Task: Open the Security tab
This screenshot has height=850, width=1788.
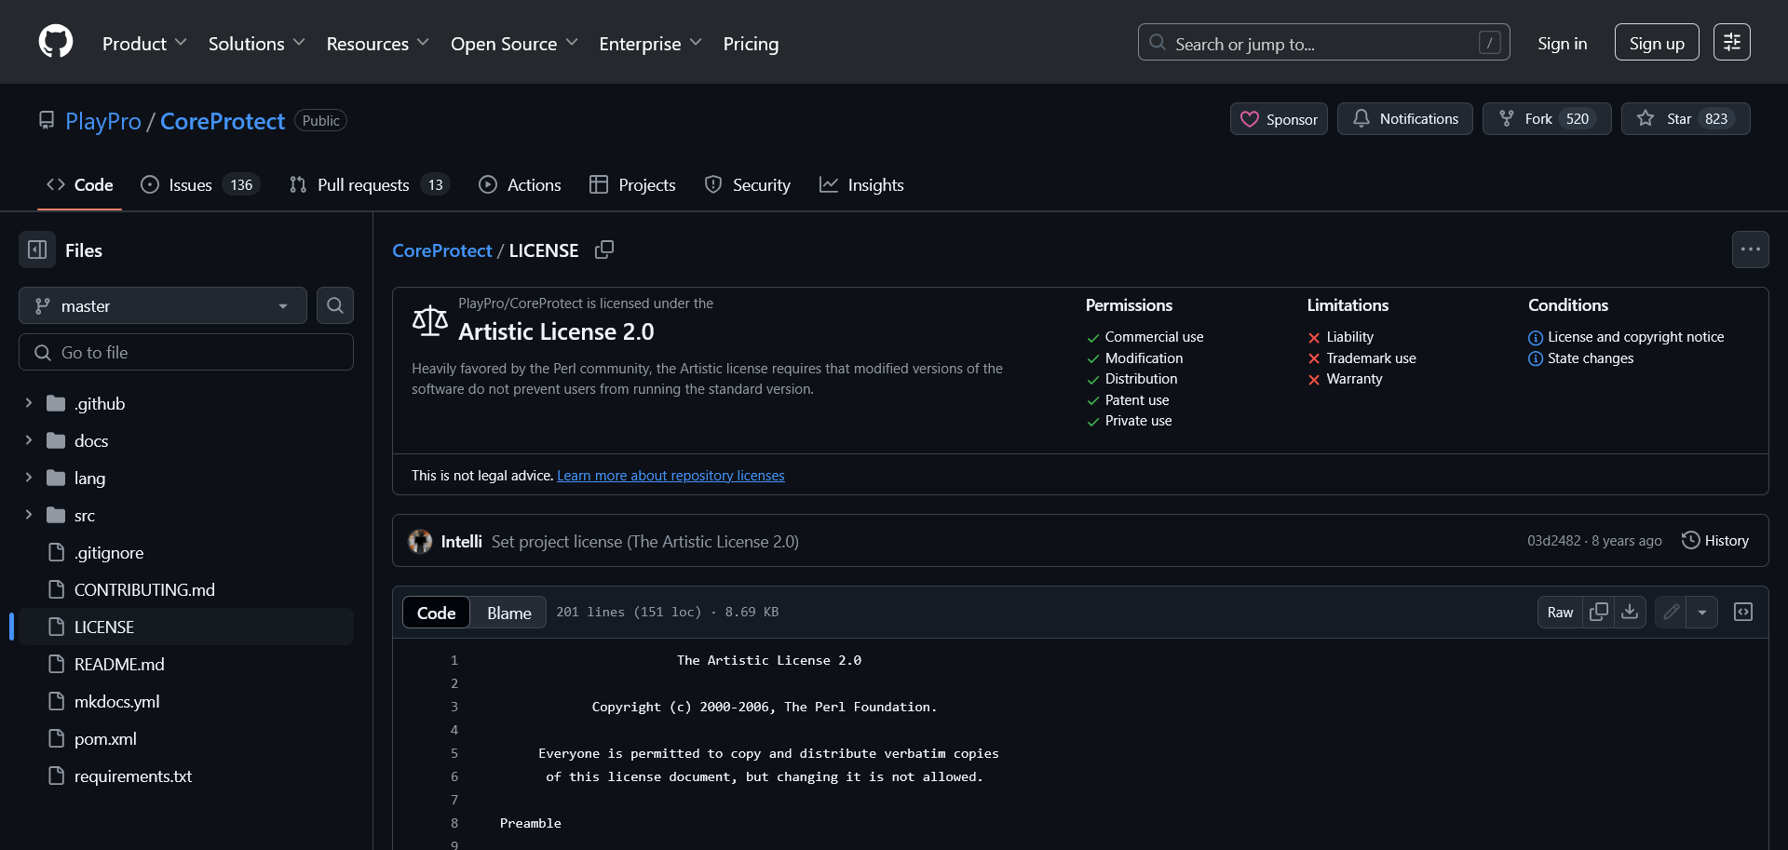Action: click(748, 185)
